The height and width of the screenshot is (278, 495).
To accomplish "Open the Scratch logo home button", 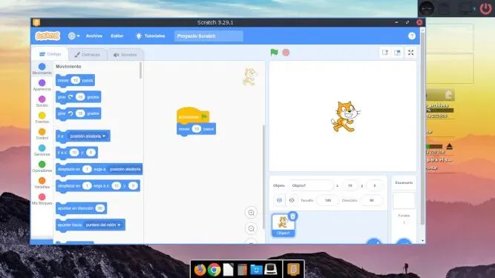I will (x=47, y=36).
